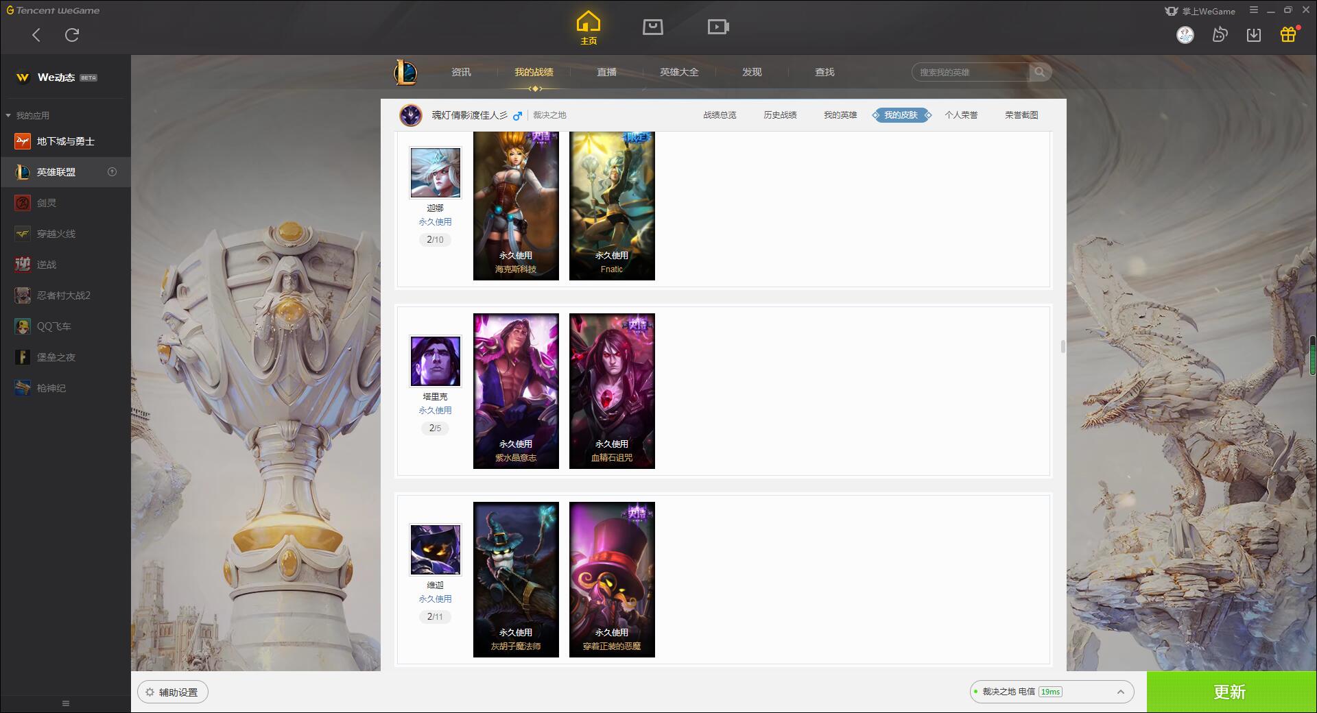Open the 海克斯科技 skin card
The image size is (1317, 713).
pyautogui.click(x=516, y=206)
